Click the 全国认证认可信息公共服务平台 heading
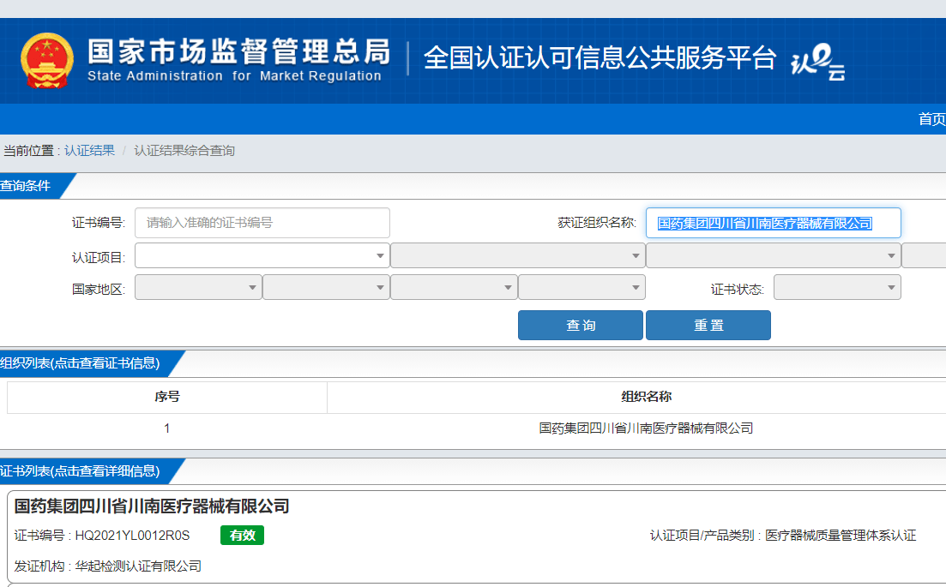 click(600, 58)
